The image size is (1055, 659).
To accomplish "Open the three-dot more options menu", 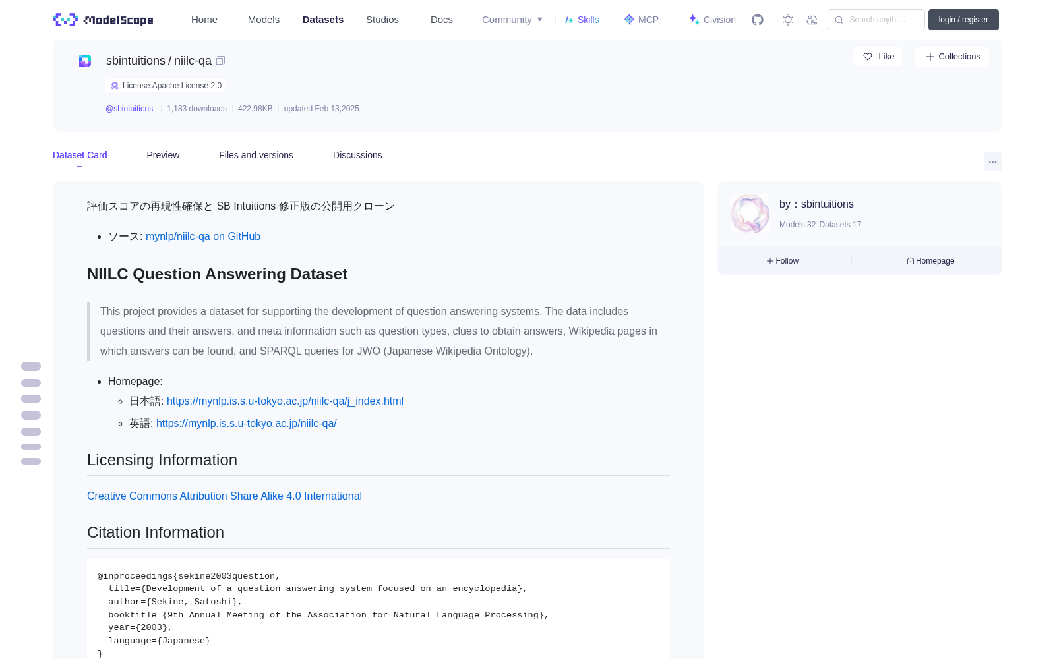I will (993, 161).
